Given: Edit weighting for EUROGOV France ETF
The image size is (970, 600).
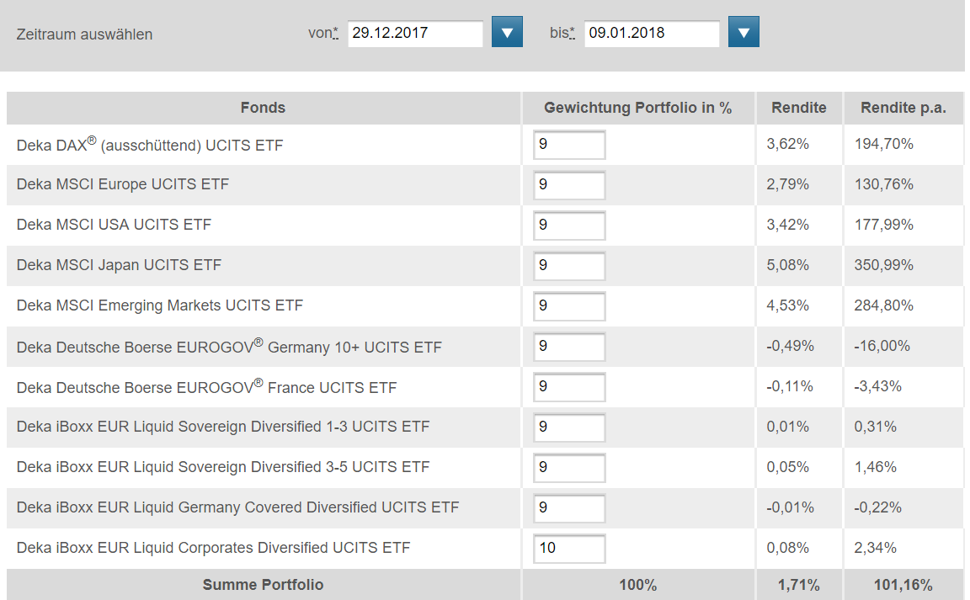Looking at the screenshot, I should point(569,387).
